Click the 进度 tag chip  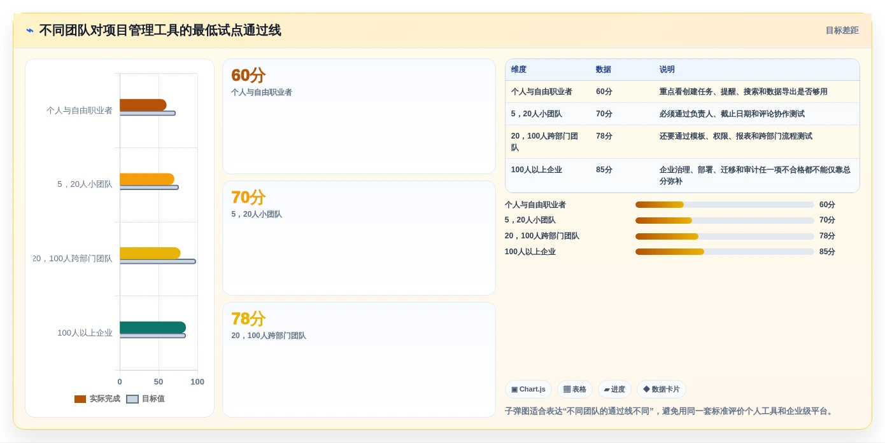[x=614, y=390]
